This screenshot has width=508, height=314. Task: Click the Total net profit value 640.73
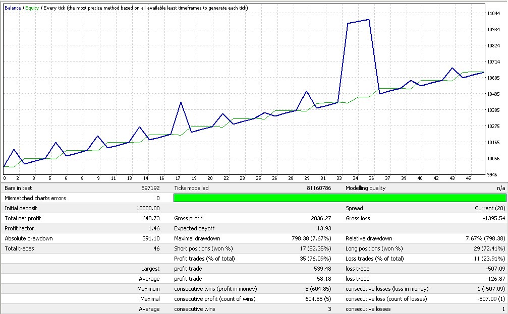tap(151, 218)
